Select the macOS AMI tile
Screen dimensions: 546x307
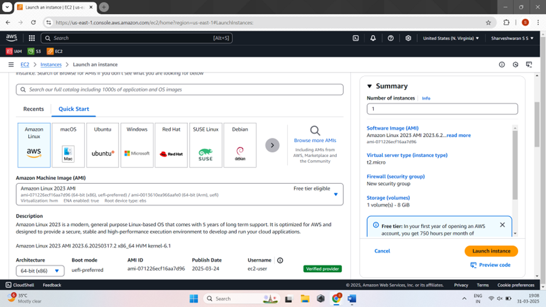click(68, 145)
